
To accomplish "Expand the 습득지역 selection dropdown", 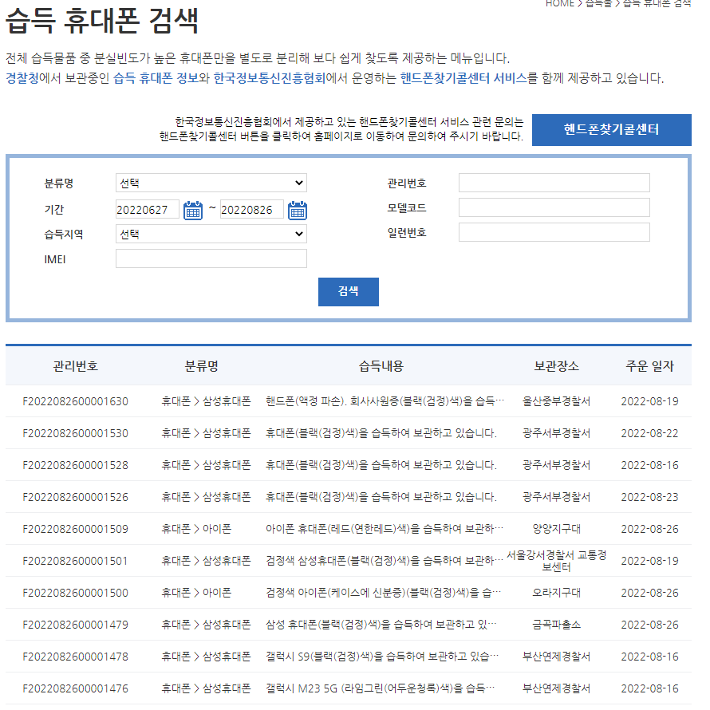I will coord(210,233).
